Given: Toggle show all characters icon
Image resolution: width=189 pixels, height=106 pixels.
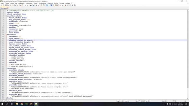Looking at the screenshot, I should click(49, 5).
